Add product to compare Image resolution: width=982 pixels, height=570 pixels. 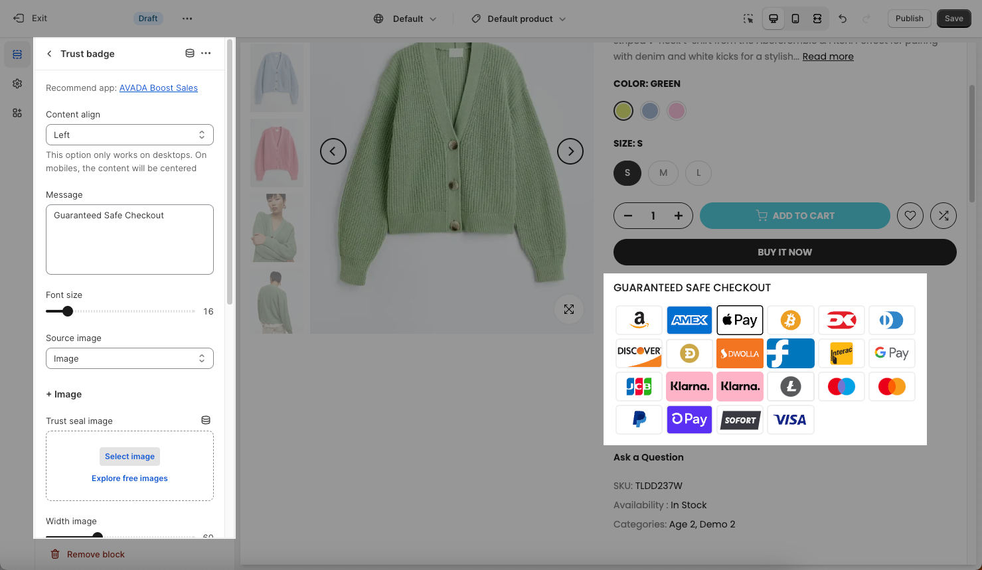[x=943, y=216]
